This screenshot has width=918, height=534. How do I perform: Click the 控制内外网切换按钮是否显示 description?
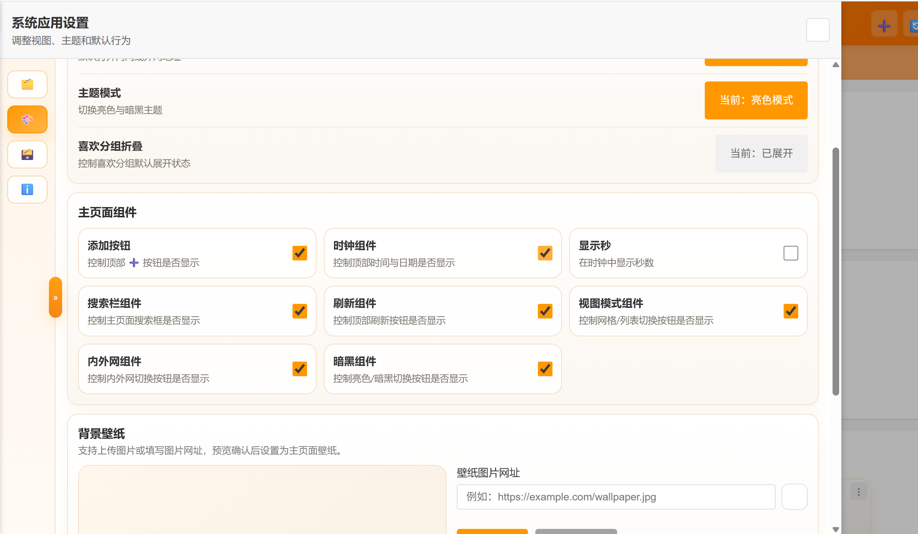pos(149,378)
